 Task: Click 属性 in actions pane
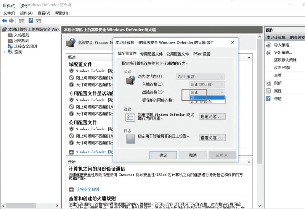coord(278,91)
